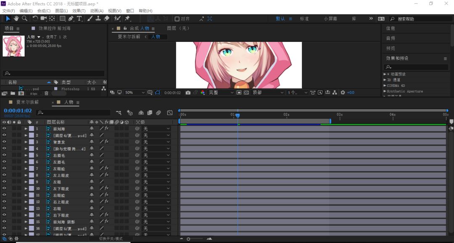The width and height of the screenshot is (454, 243).
Task: Hide layer 1 前刘海 with eye
Action: [x=4, y=128]
